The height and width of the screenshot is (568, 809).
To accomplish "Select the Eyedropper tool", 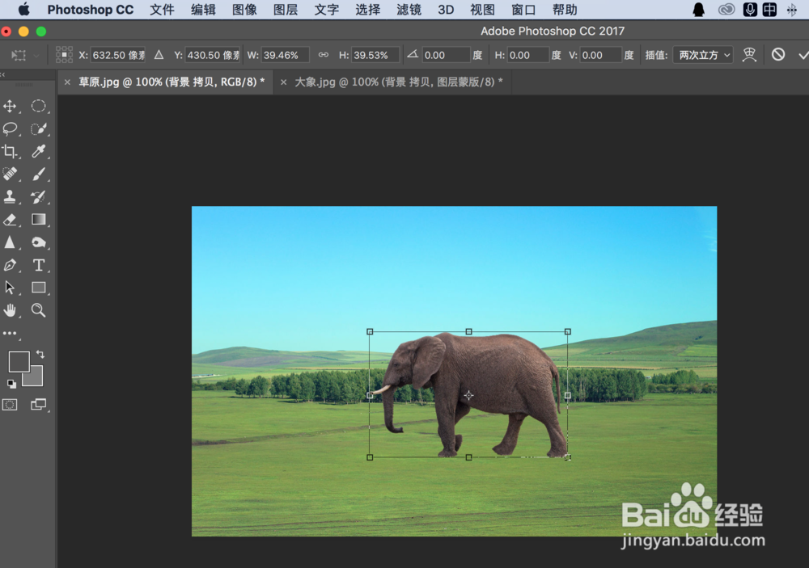I will tap(38, 152).
